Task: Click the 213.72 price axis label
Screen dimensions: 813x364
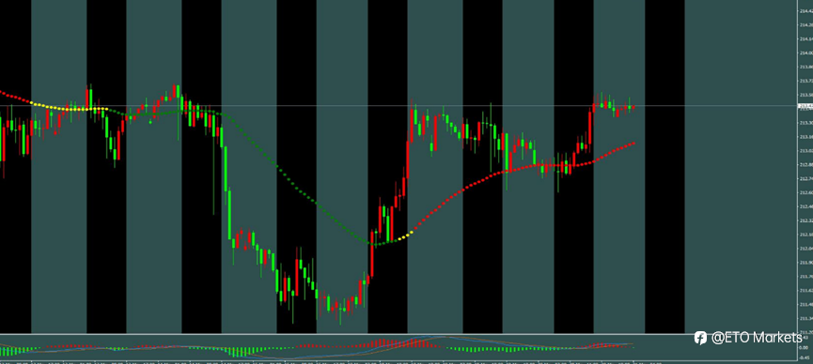Action: point(805,81)
